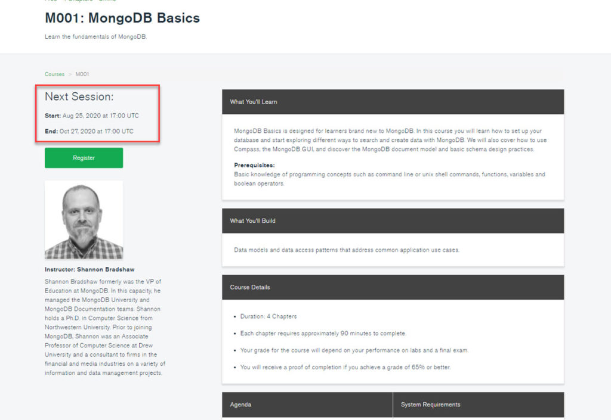
Task: Expand the What You'll Learn section header
Action: click(253, 101)
